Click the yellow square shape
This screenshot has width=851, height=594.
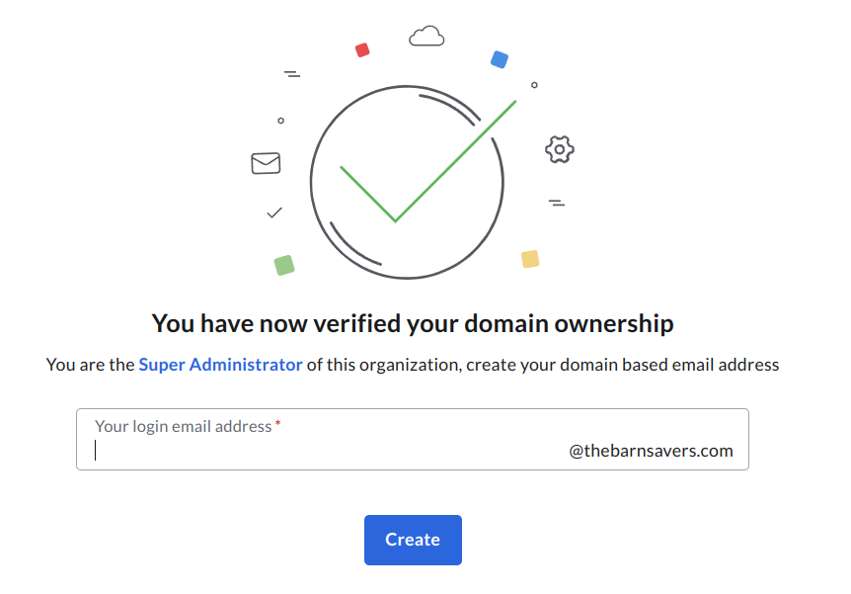[530, 259]
